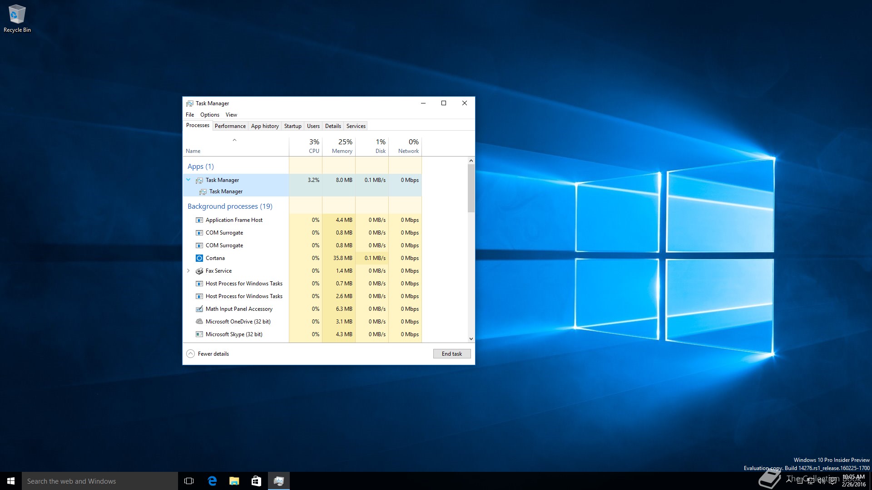Click the Search the web and Windows box
This screenshot has width=872, height=490.
click(x=100, y=481)
